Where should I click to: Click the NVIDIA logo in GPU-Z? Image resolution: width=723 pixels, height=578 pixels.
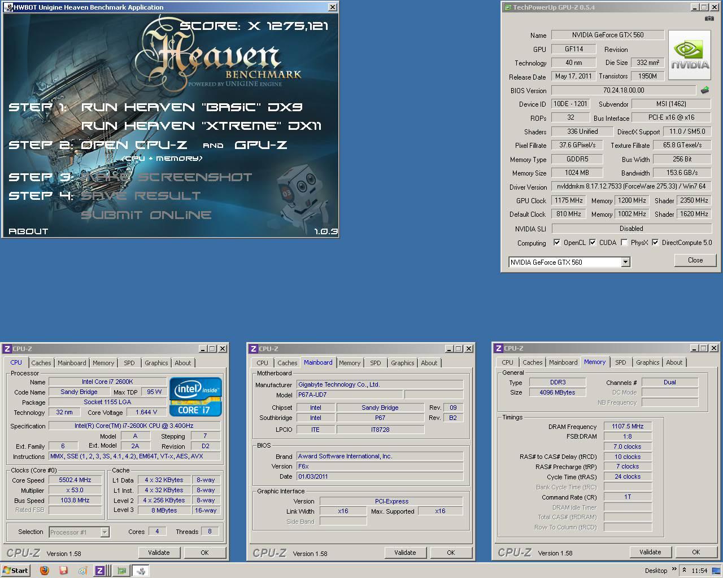[x=690, y=56]
